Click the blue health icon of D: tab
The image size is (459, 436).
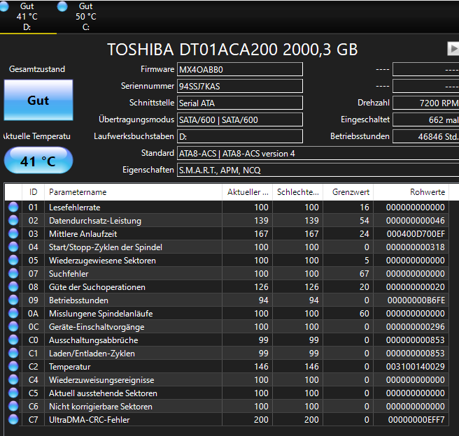(x=3, y=6)
